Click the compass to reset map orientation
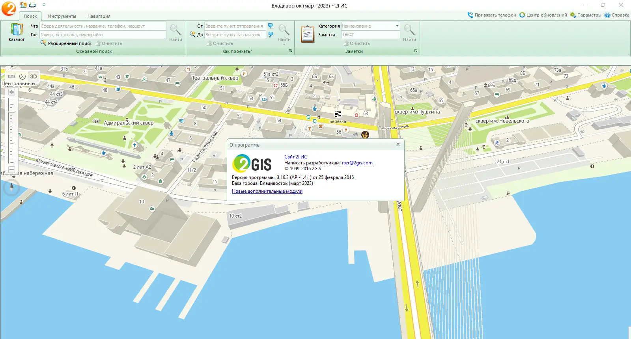Viewport: 631px width, 339px height. point(11,187)
